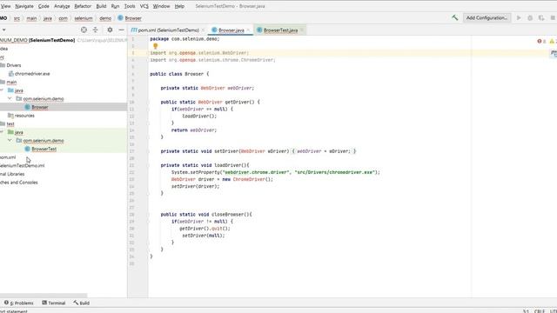557x313 pixels.
Task: Click the Browser class icon in project tree
Action: 27,107
